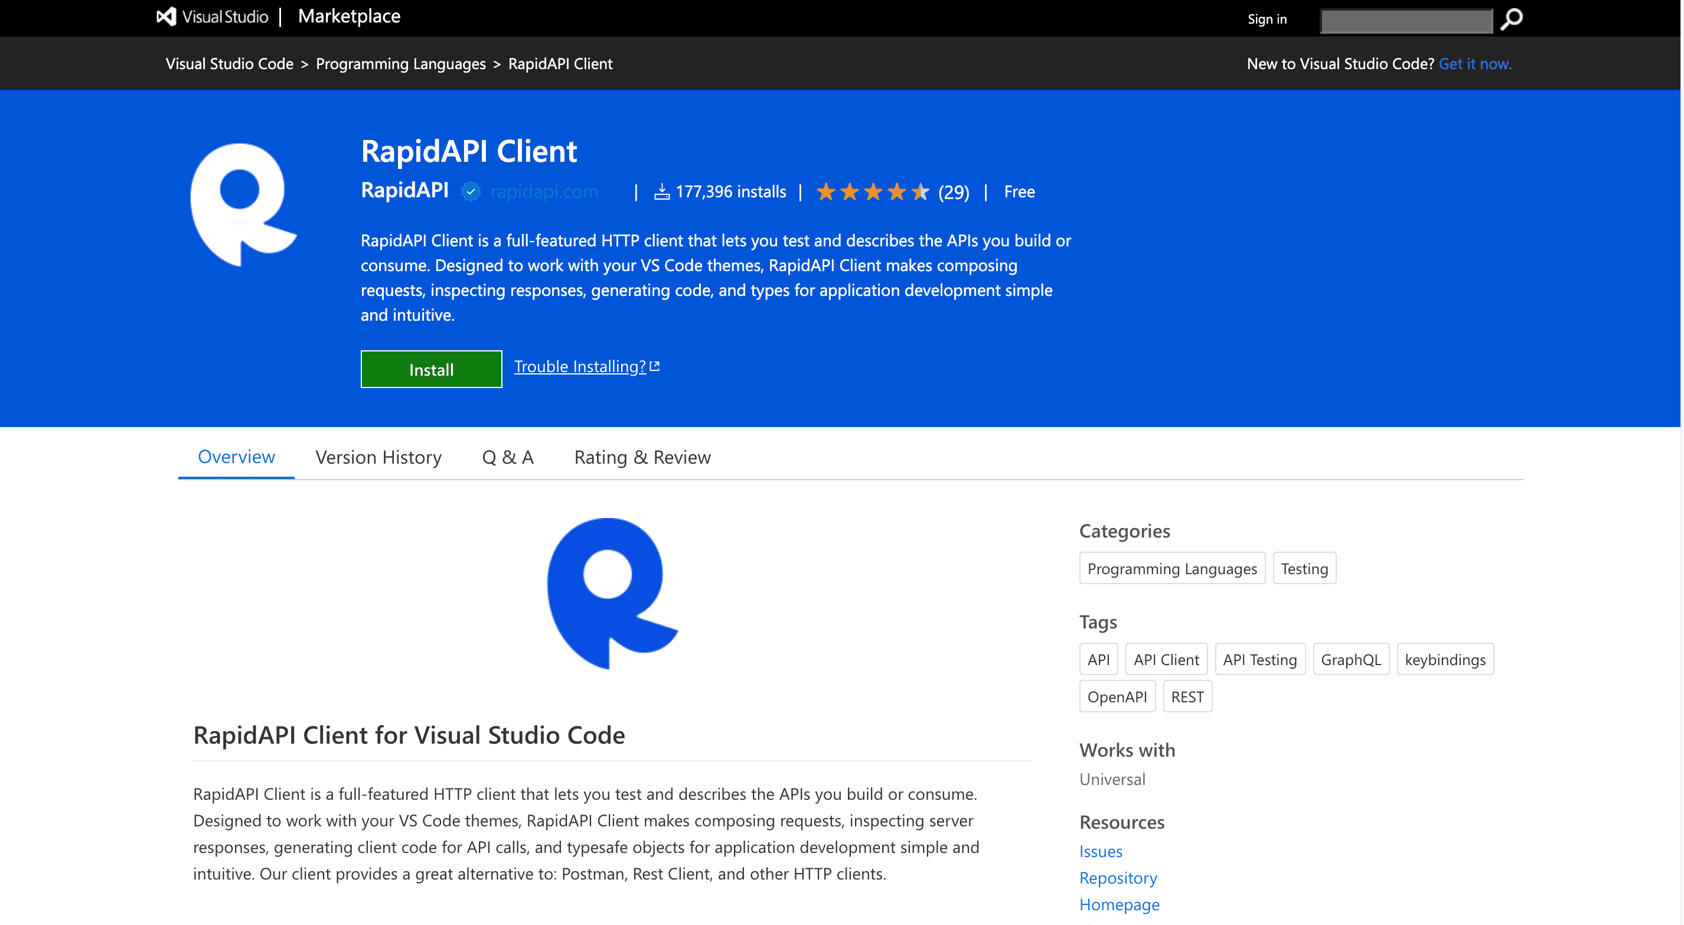Image resolution: width=1684 pixels, height=925 pixels.
Task: Open the (29) ratings count
Action: click(953, 193)
